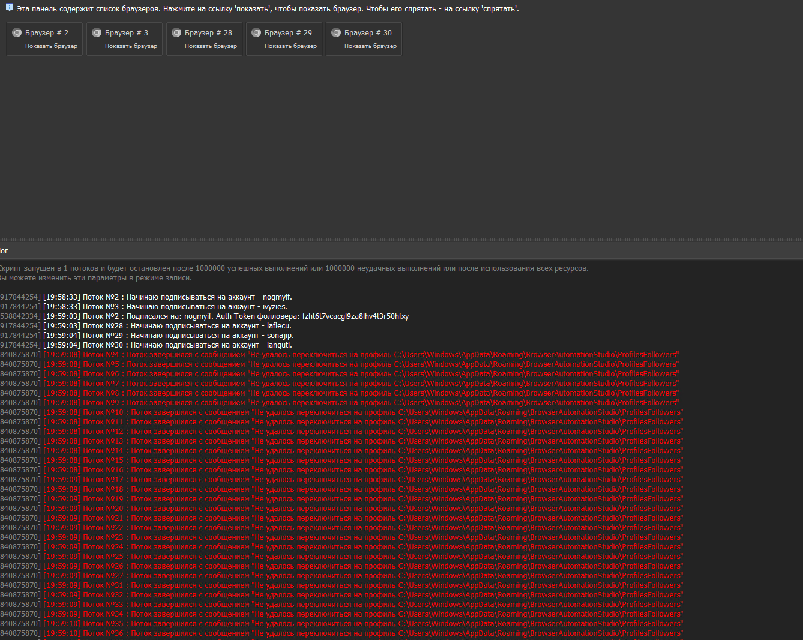The width and height of the screenshot is (803, 640).
Task: Click the Chrome icon of Браузер # 28
Action: pos(176,33)
